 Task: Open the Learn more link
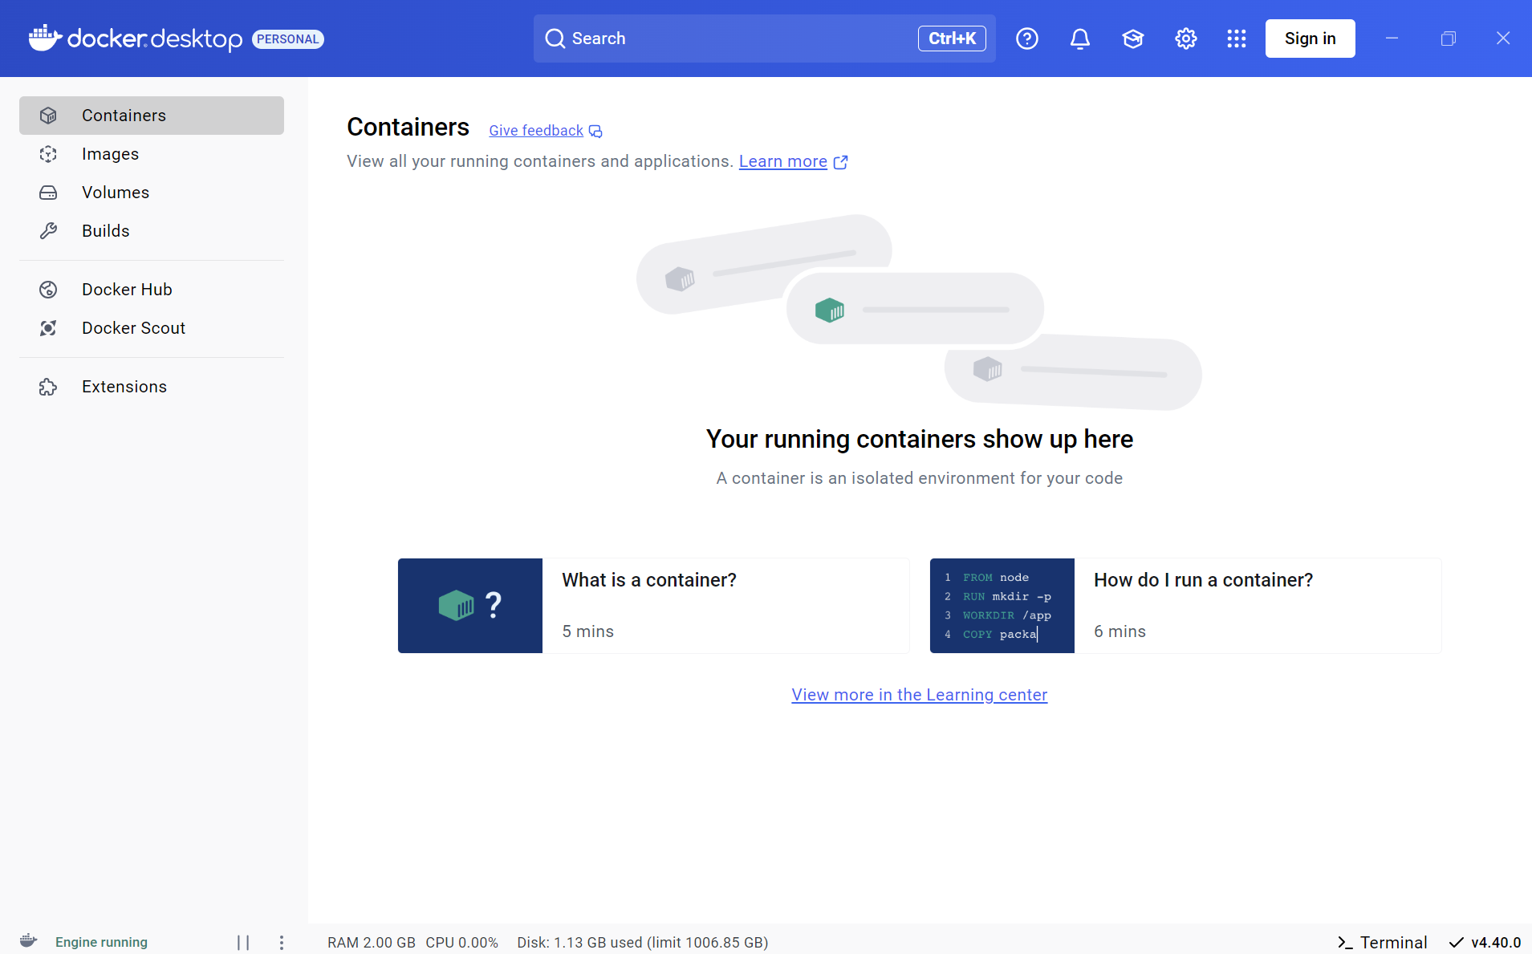coord(782,161)
